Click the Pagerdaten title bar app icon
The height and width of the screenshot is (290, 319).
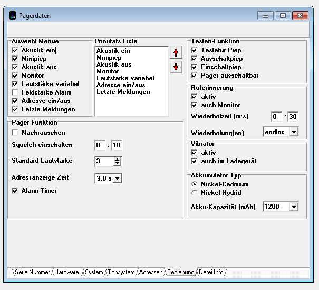click(x=13, y=16)
